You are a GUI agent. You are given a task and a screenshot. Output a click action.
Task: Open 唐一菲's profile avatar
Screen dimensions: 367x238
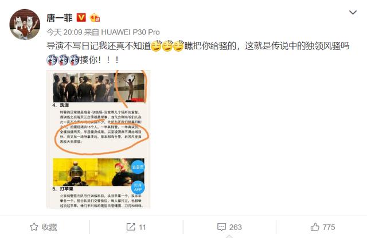(x=25, y=25)
